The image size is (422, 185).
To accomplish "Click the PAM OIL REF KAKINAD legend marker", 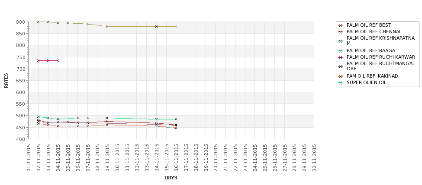I will (x=341, y=76).
